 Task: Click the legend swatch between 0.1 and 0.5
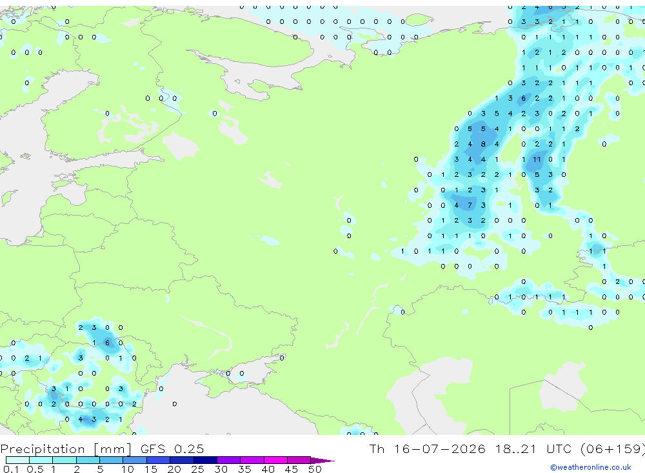click(17, 460)
